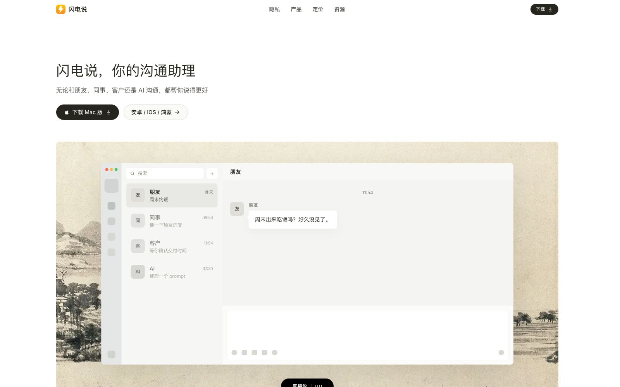Open the 隐私 nav menu item

pyautogui.click(x=274, y=9)
